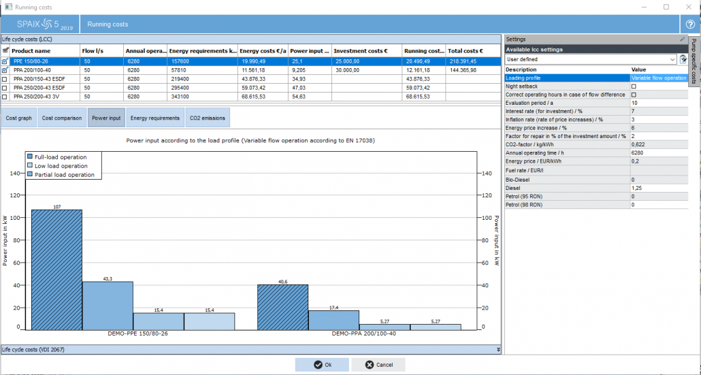Screen dimensions: 701x375
Task: Sort by the Investment costs € column header
Action: click(x=367, y=51)
